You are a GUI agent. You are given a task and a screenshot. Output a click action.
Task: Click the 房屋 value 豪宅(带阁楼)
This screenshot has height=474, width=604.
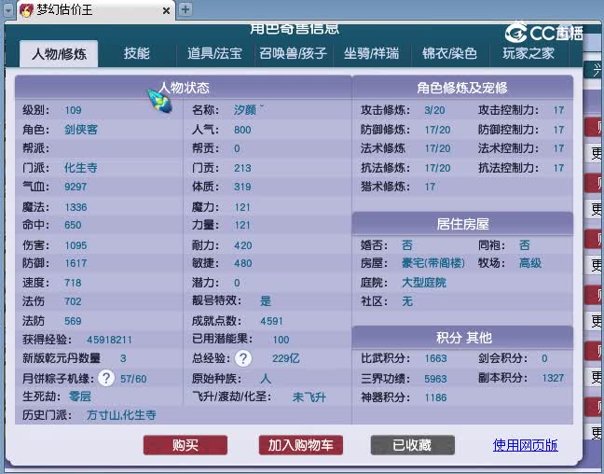433,263
